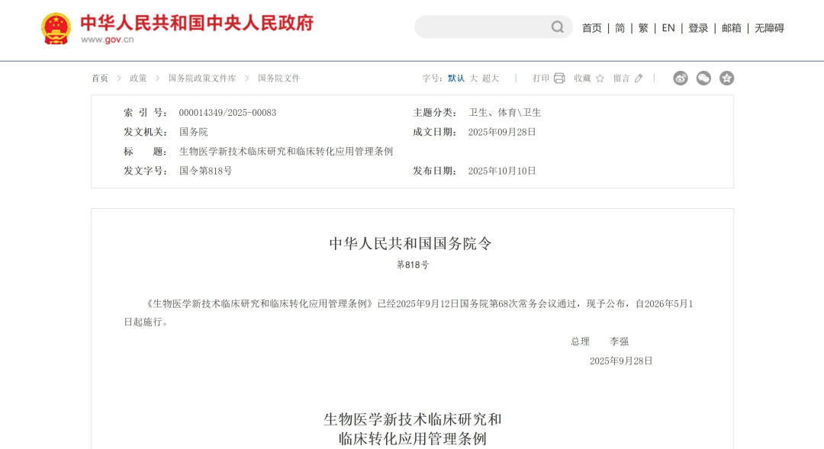This screenshot has height=449, width=824.
Task: Select 超大 font size option
Action: click(x=490, y=78)
